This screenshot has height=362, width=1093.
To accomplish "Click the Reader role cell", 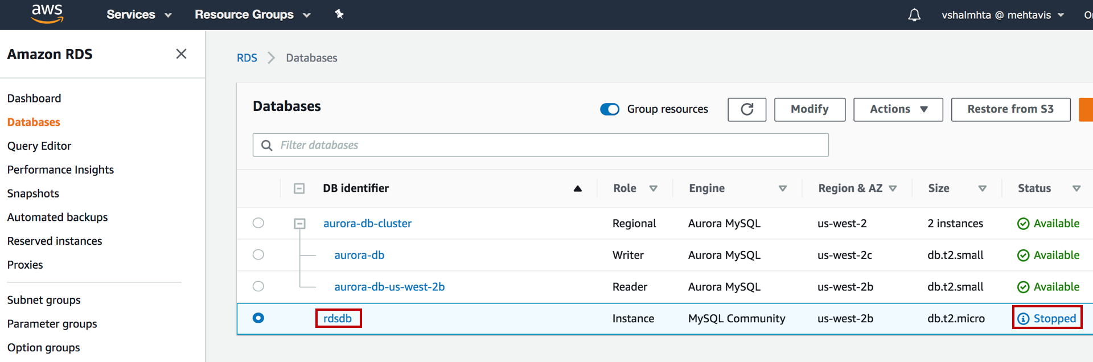I will pos(630,287).
